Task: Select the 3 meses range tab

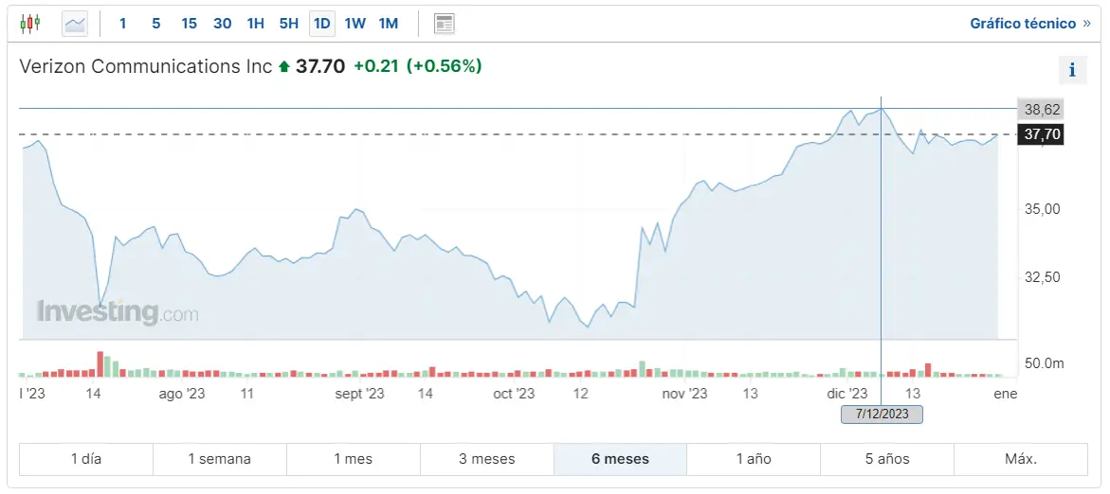Action: point(486,459)
